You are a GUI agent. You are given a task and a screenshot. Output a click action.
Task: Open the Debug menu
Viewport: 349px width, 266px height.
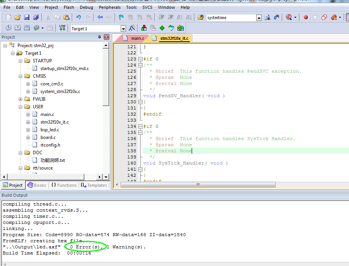pos(86,7)
